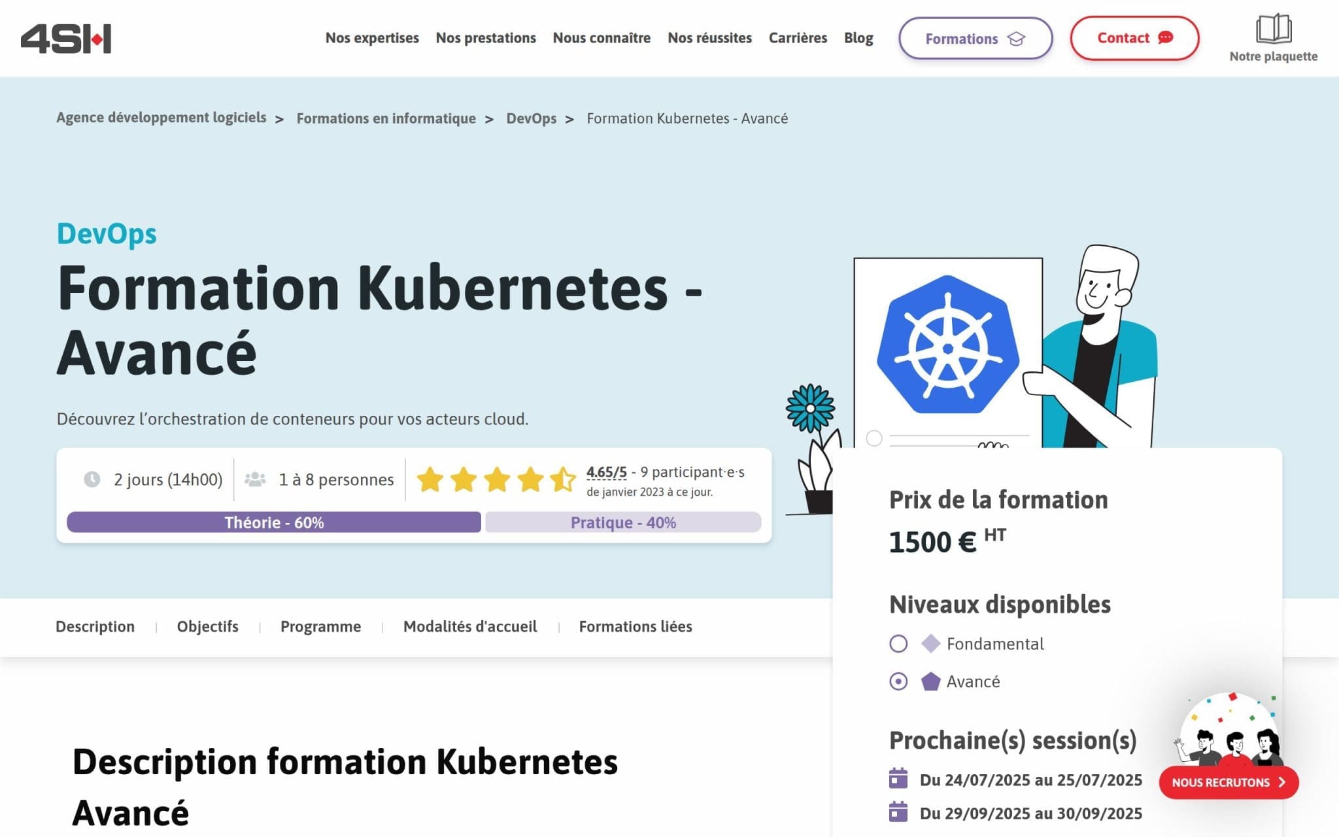Viewport: 1339px width, 837px height.
Task: Click the '1 à 8 personnes' text
Action: pyautogui.click(x=336, y=479)
